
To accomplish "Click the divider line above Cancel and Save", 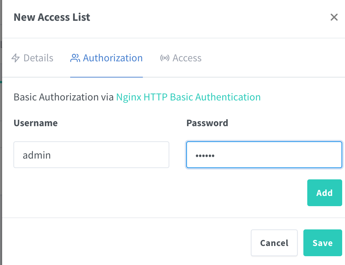I will [x=173, y=218].
